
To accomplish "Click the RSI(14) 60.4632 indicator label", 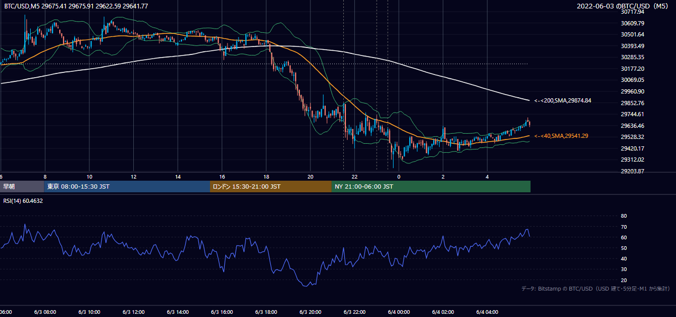I will click(23, 201).
